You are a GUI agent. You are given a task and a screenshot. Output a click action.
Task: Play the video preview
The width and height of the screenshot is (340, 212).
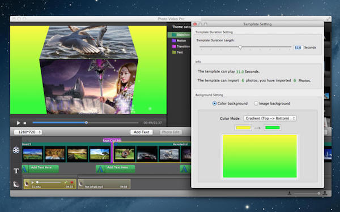coord(19,123)
